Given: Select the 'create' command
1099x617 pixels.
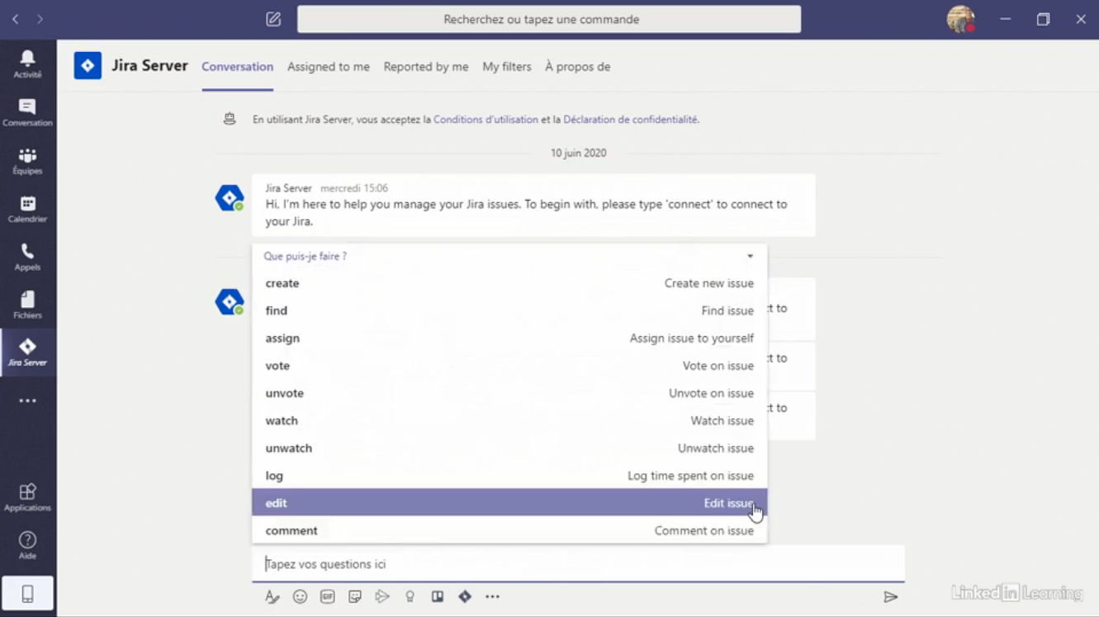Looking at the screenshot, I should [x=509, y=283].
